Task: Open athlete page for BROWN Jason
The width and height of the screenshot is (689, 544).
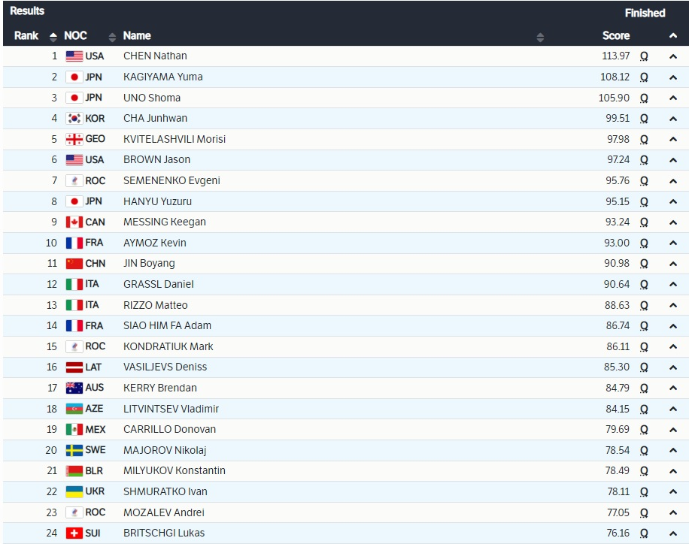Action: [x=156, y=159]
